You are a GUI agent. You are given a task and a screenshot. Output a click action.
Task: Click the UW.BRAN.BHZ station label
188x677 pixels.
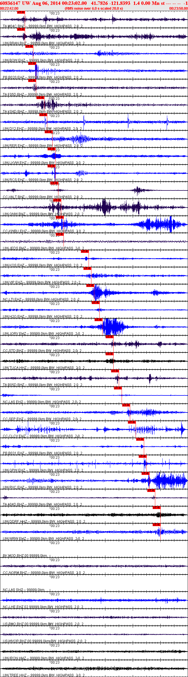pos(14,43)
